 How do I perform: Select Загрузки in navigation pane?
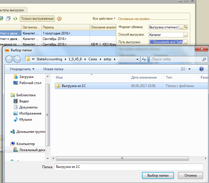(26, 77)
